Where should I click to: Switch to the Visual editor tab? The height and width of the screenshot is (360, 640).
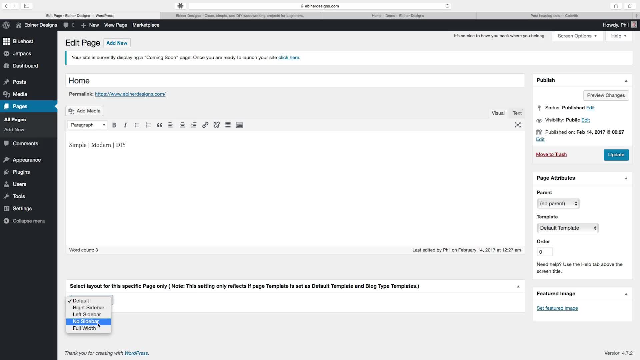pos(498,113)
